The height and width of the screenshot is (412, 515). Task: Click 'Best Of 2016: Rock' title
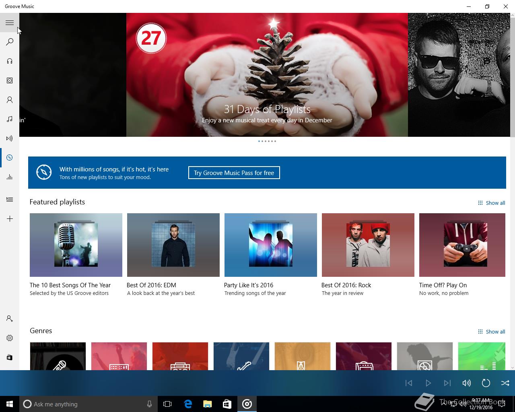[346, 285]
